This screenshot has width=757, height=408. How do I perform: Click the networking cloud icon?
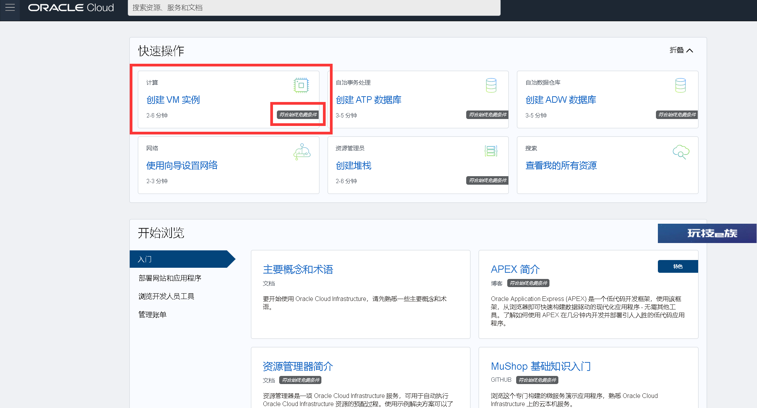(302, 152)
